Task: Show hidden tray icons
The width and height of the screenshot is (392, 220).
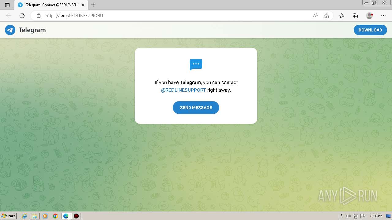Action: (x=341, y=216)
